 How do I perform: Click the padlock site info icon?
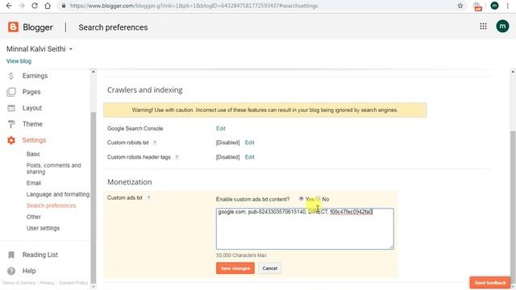coord(64,6)
